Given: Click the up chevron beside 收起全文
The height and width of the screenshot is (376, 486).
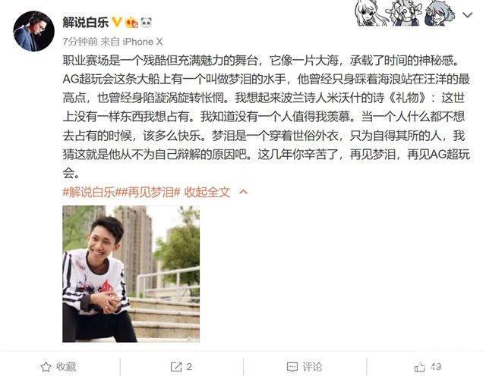Looking at the screenshot, I should coord(243,193).
